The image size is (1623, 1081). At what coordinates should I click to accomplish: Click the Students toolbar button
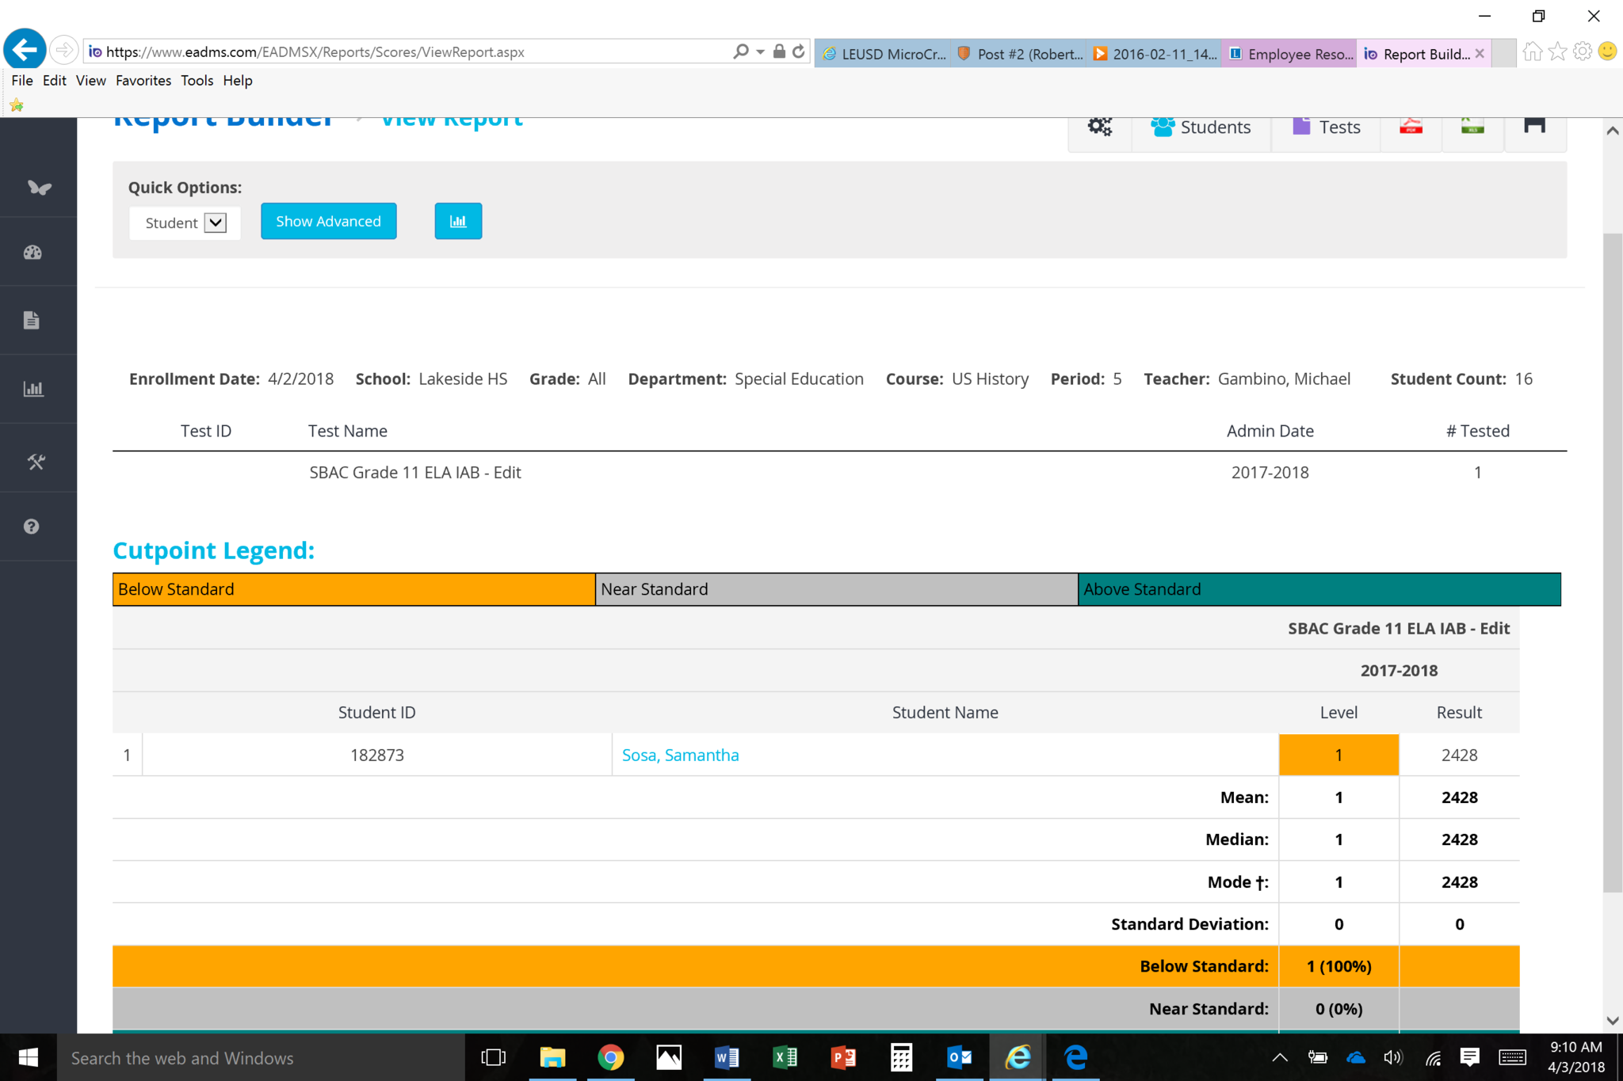pyautogui.click(x=1201, y=127)
